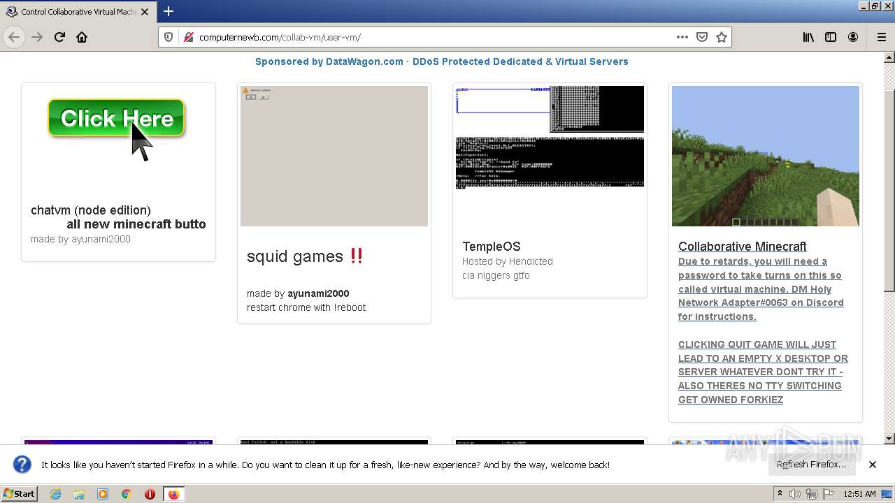
Task: Open the TempleOS VM thumbnail
Action: pyautogui.click(x=550, y=137)
